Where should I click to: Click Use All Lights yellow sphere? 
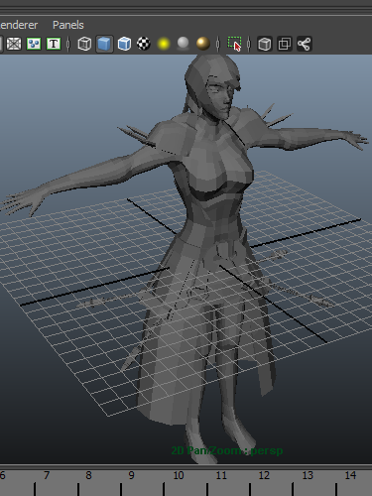coord(164,44)
